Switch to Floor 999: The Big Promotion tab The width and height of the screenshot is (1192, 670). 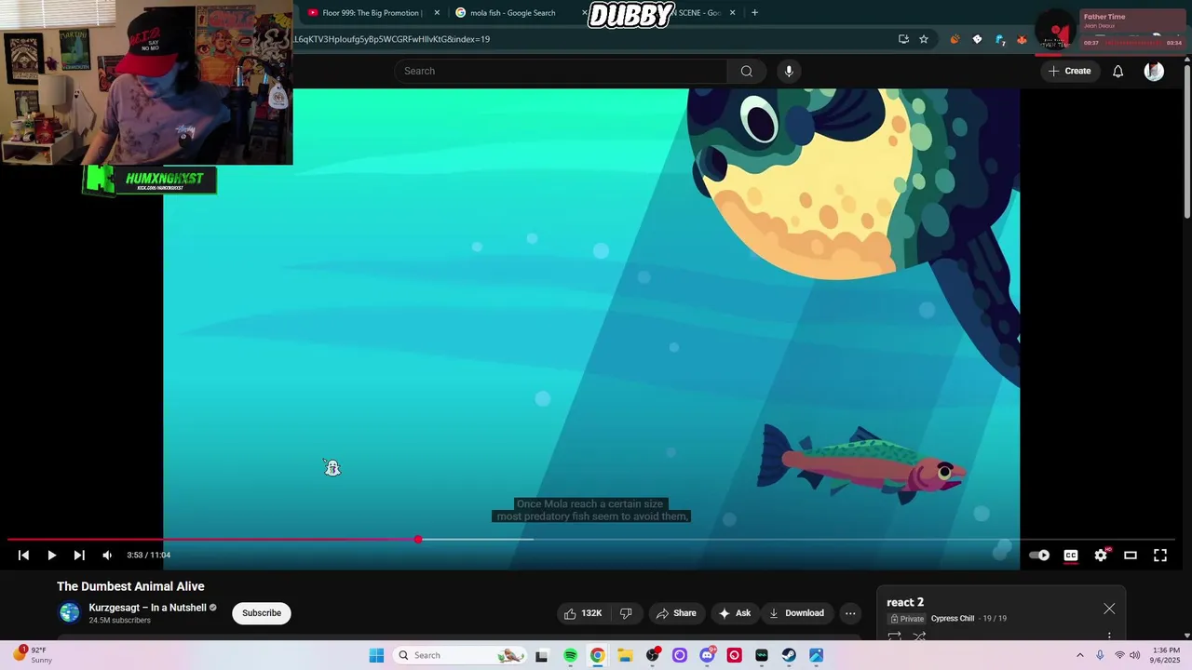pyautogui.click(x=371, y=13)
